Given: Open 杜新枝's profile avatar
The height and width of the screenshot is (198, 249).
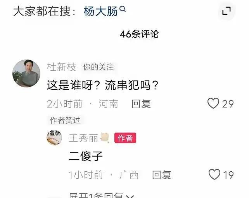Looking at the screenshot, I should pos(26,73).
